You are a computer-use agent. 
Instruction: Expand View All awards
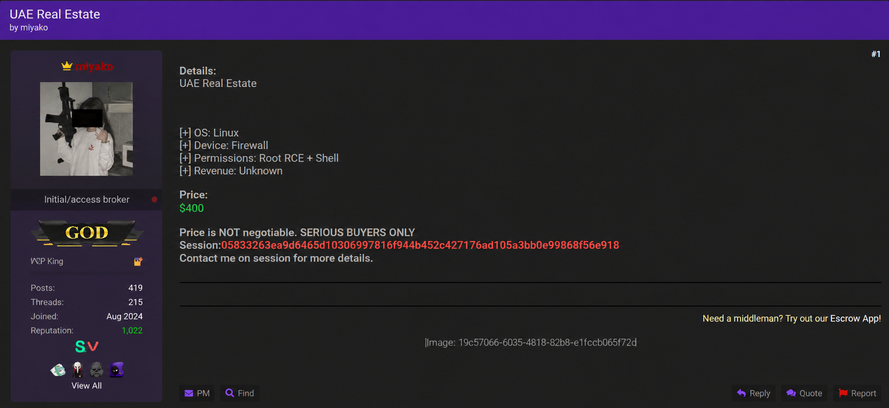click(86, 385)
